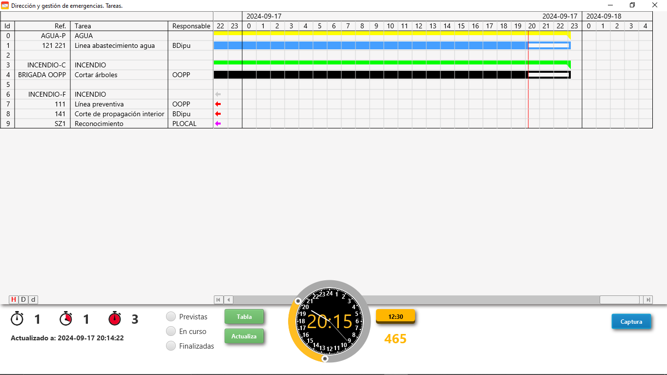The height and width of the screenshot is (375, 667).
Task: Select the BRIGADA OOPP reference cell
Action: 42,75
